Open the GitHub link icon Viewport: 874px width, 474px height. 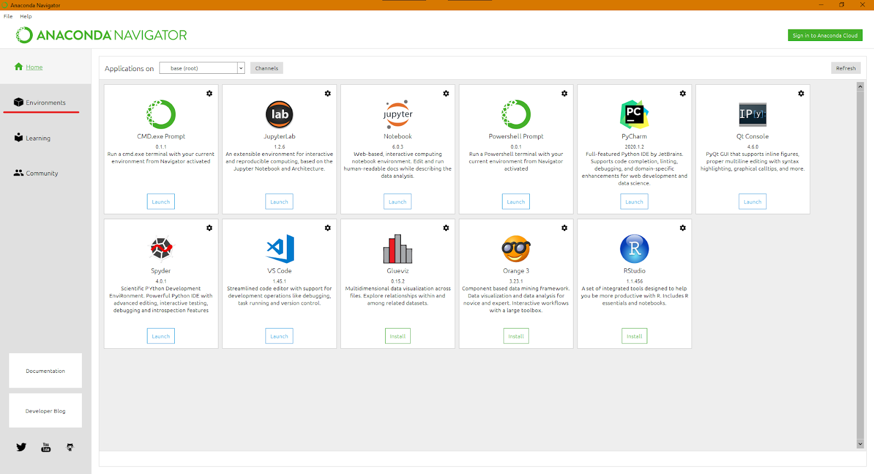[70, 447]
